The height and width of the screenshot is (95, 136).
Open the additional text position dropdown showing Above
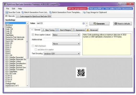pos(66,44)
